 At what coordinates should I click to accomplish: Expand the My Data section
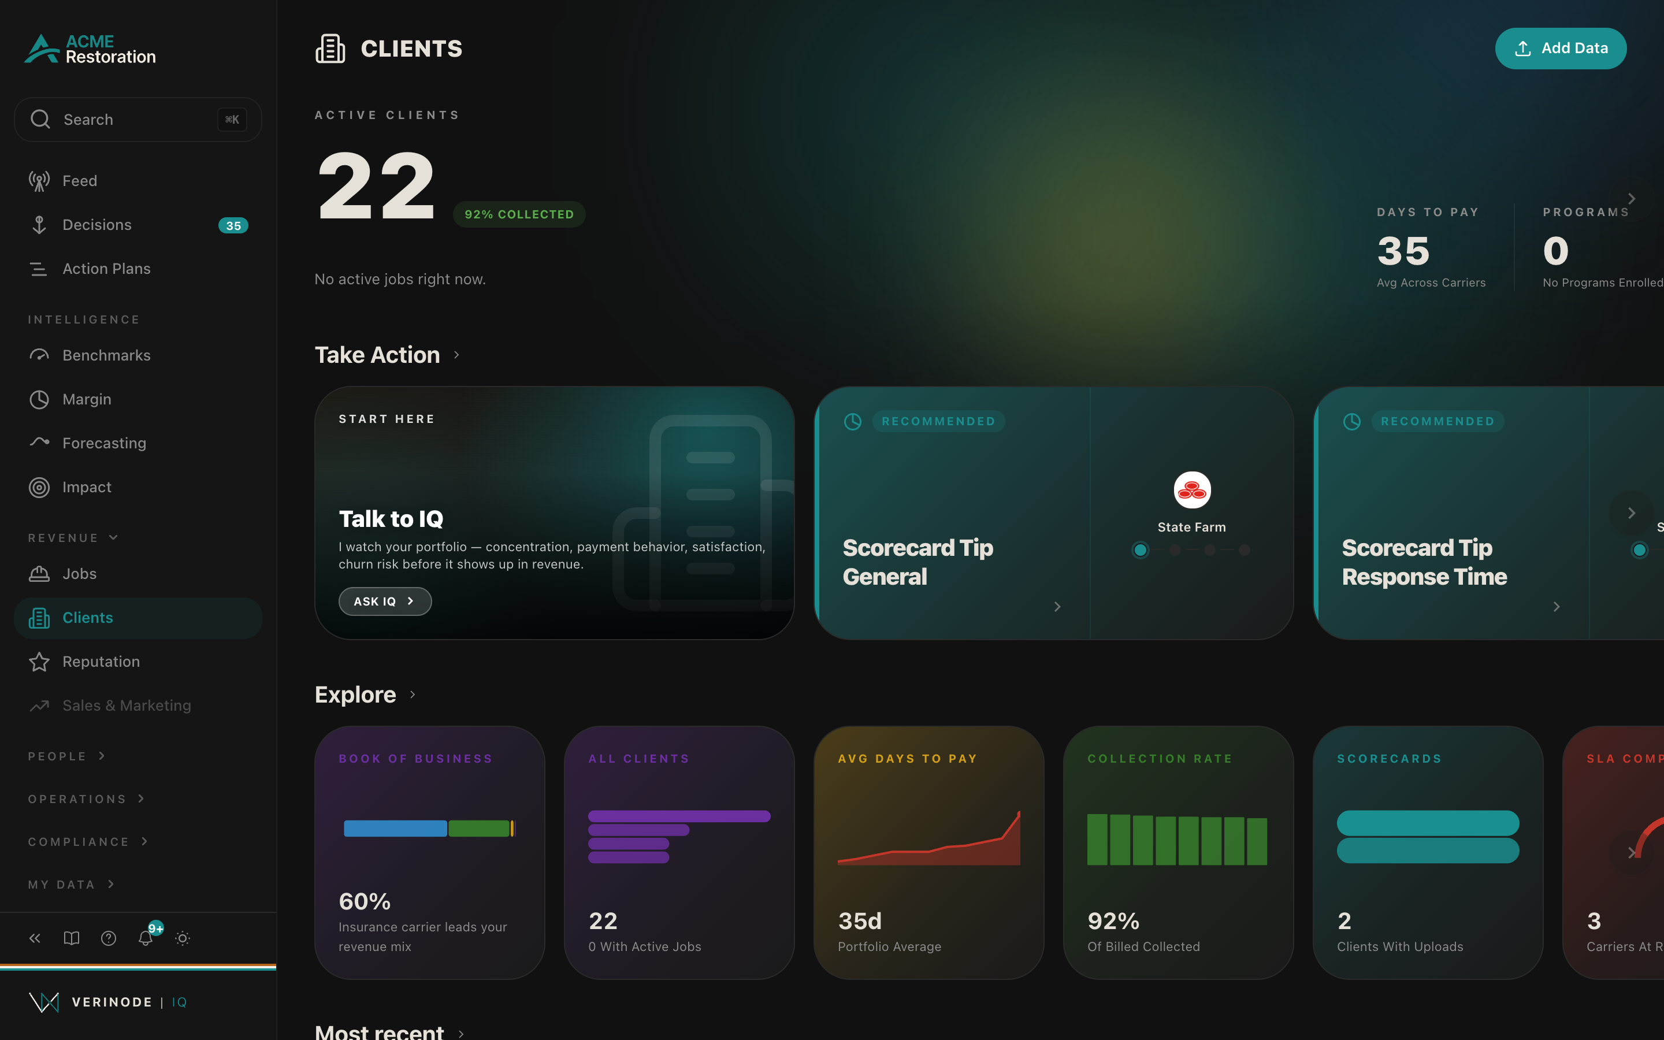71,884
